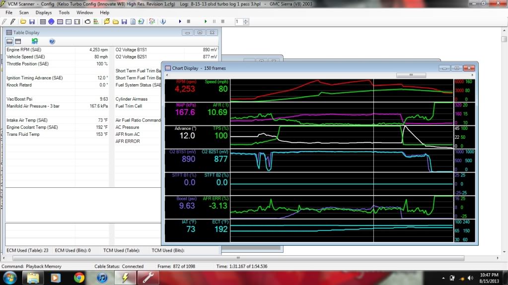Select the Ignition Timing Advance (SAE) row

coord(57,78)
